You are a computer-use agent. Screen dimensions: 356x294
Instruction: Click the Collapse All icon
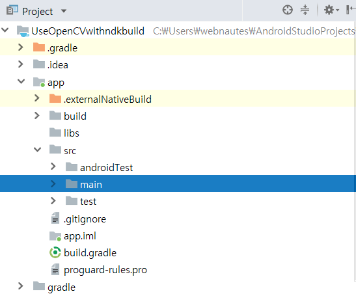305,10
